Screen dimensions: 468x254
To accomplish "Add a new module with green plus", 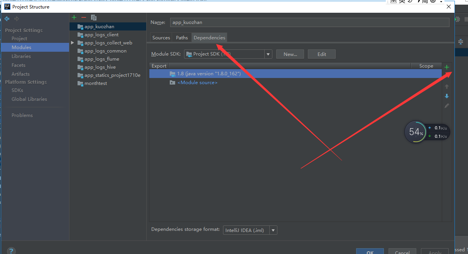I will coord(74,17).
